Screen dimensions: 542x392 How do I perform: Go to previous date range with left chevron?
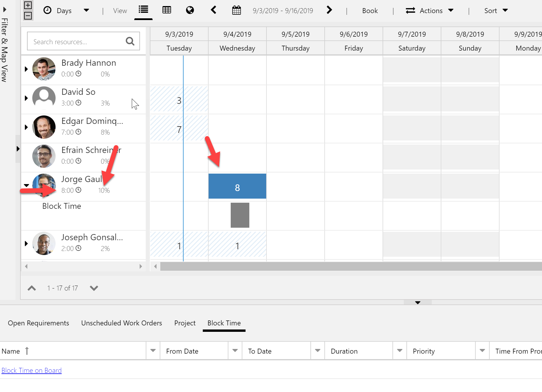[214, 10]
